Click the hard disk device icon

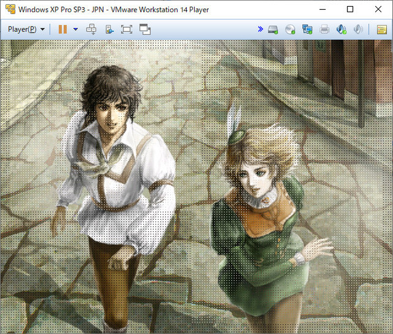click(x=273, y=29)
